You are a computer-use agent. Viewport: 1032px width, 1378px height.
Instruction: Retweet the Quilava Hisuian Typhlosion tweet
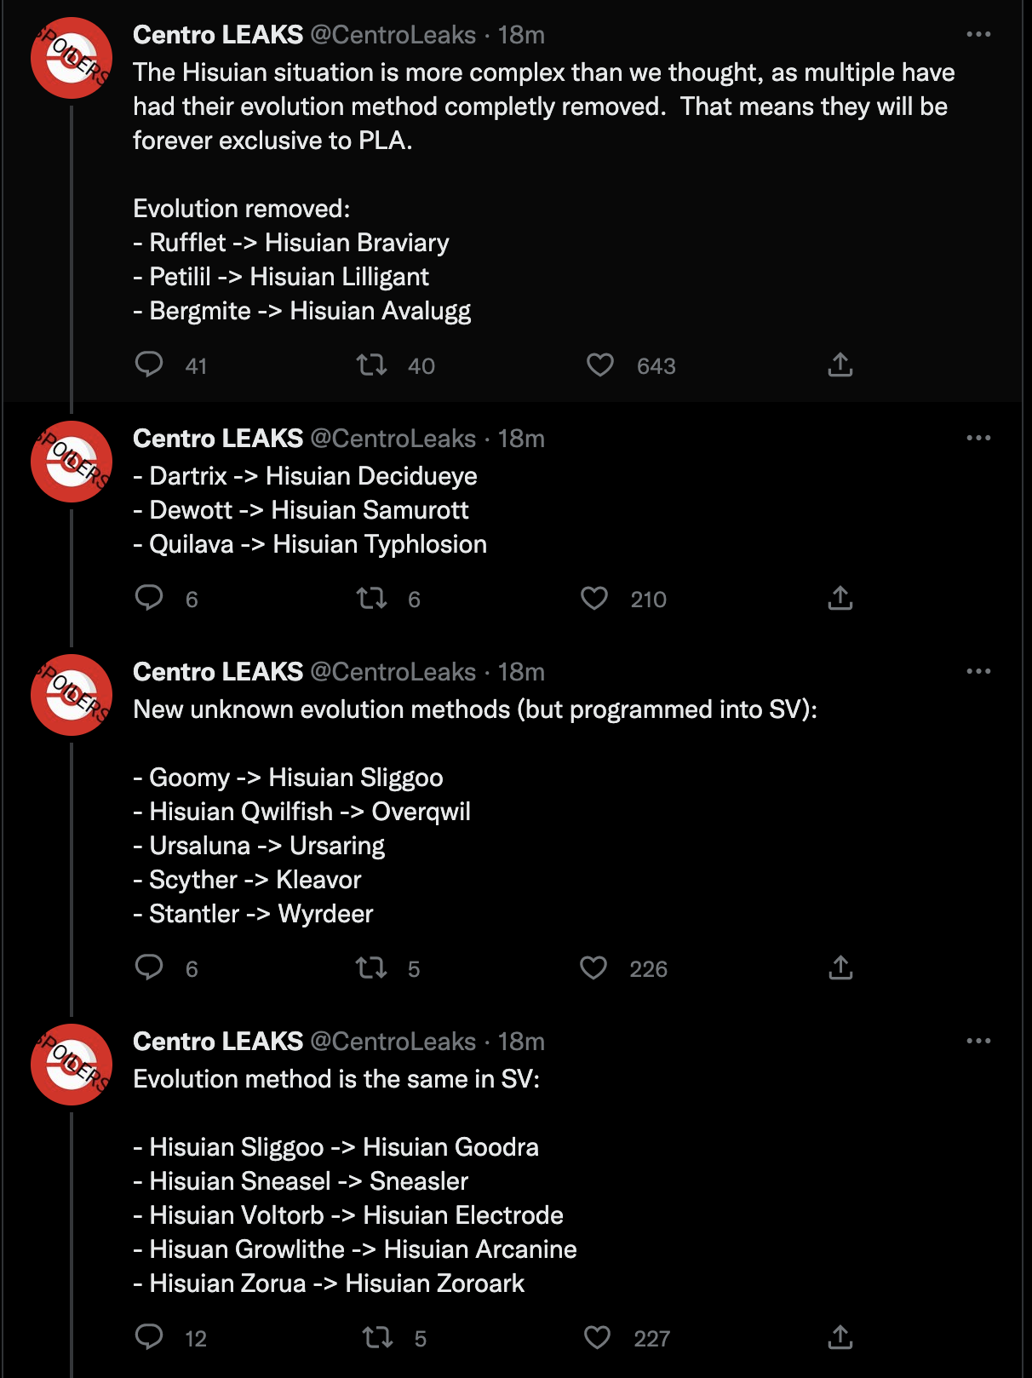(x=372, y=599)
